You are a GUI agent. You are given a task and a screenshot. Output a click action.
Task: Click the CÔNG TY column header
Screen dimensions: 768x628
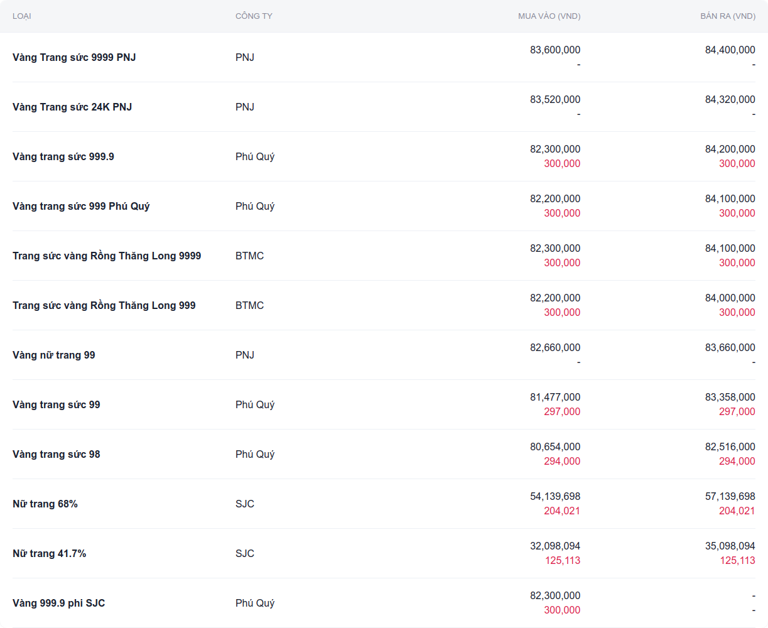point(254,16)
